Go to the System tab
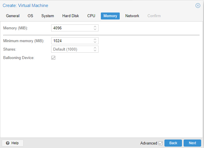204x148 pixels. click(x=48, y=16)
